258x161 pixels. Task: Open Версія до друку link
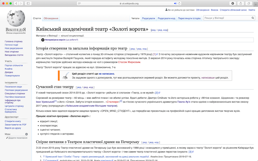pos(13,128)
